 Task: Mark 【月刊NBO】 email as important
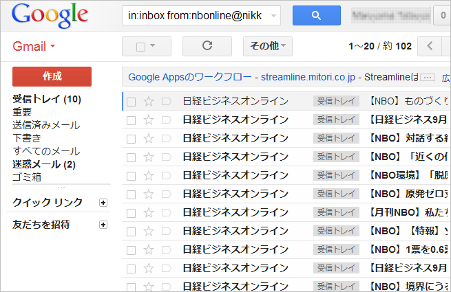[166, 213]
